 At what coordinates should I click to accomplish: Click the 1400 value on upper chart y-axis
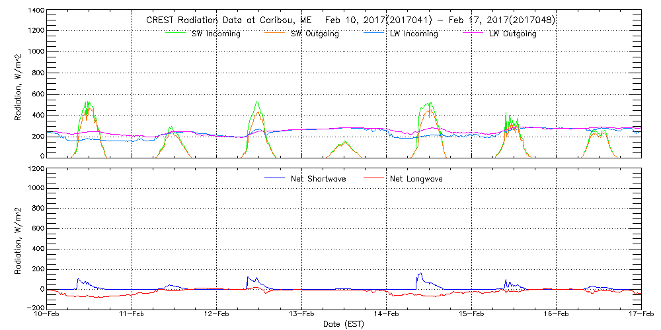[x=36, y=11]
